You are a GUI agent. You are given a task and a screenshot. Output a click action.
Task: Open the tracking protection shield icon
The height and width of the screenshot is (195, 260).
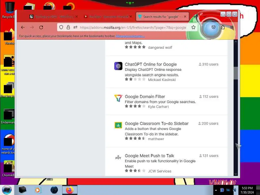[61, 27]
